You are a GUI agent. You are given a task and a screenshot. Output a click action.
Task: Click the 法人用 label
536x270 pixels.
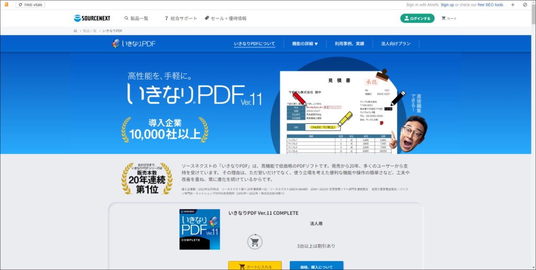point(316,223)
